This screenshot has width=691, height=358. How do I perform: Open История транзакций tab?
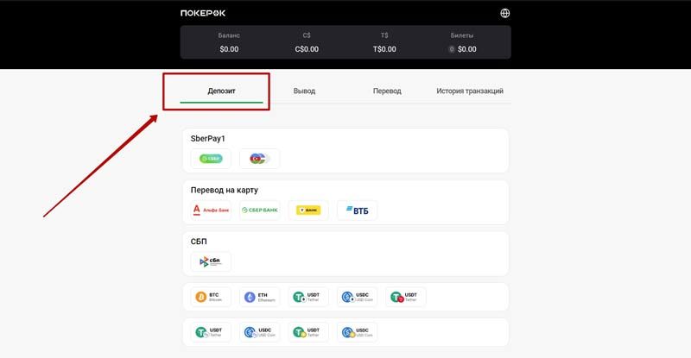[469, 91]
